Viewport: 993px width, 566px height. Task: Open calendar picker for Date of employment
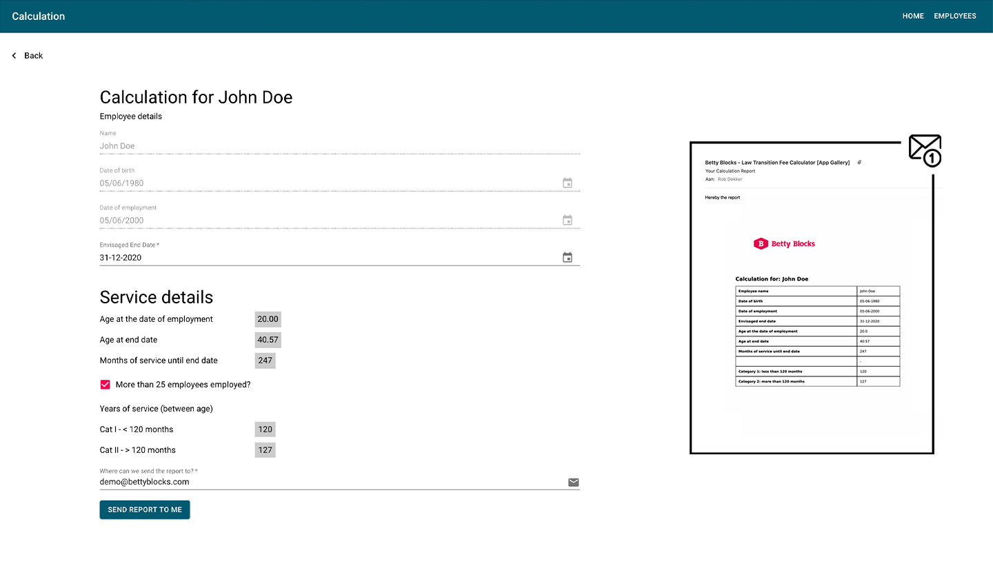click(567, 221)
